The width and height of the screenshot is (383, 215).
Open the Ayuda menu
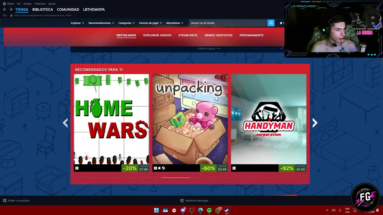pyautogui.click(x=52, y=4)
